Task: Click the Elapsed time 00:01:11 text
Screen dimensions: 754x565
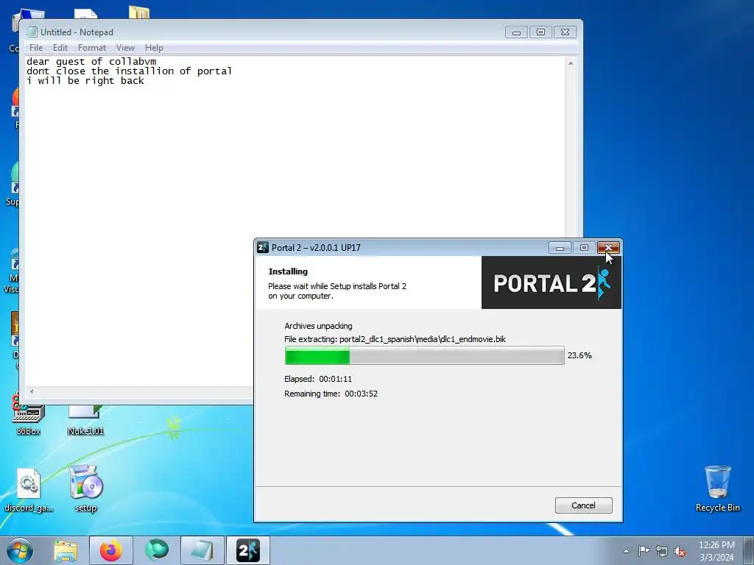Action: point(318,379)
